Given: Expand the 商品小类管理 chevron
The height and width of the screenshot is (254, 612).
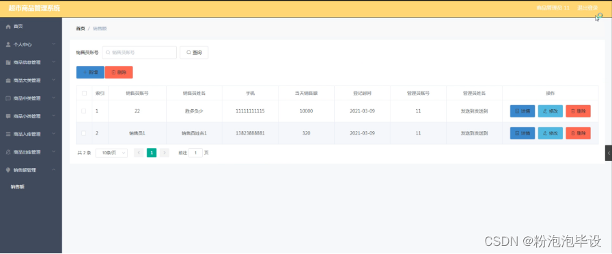Looking at the screenshot, I should coord(54,116).
